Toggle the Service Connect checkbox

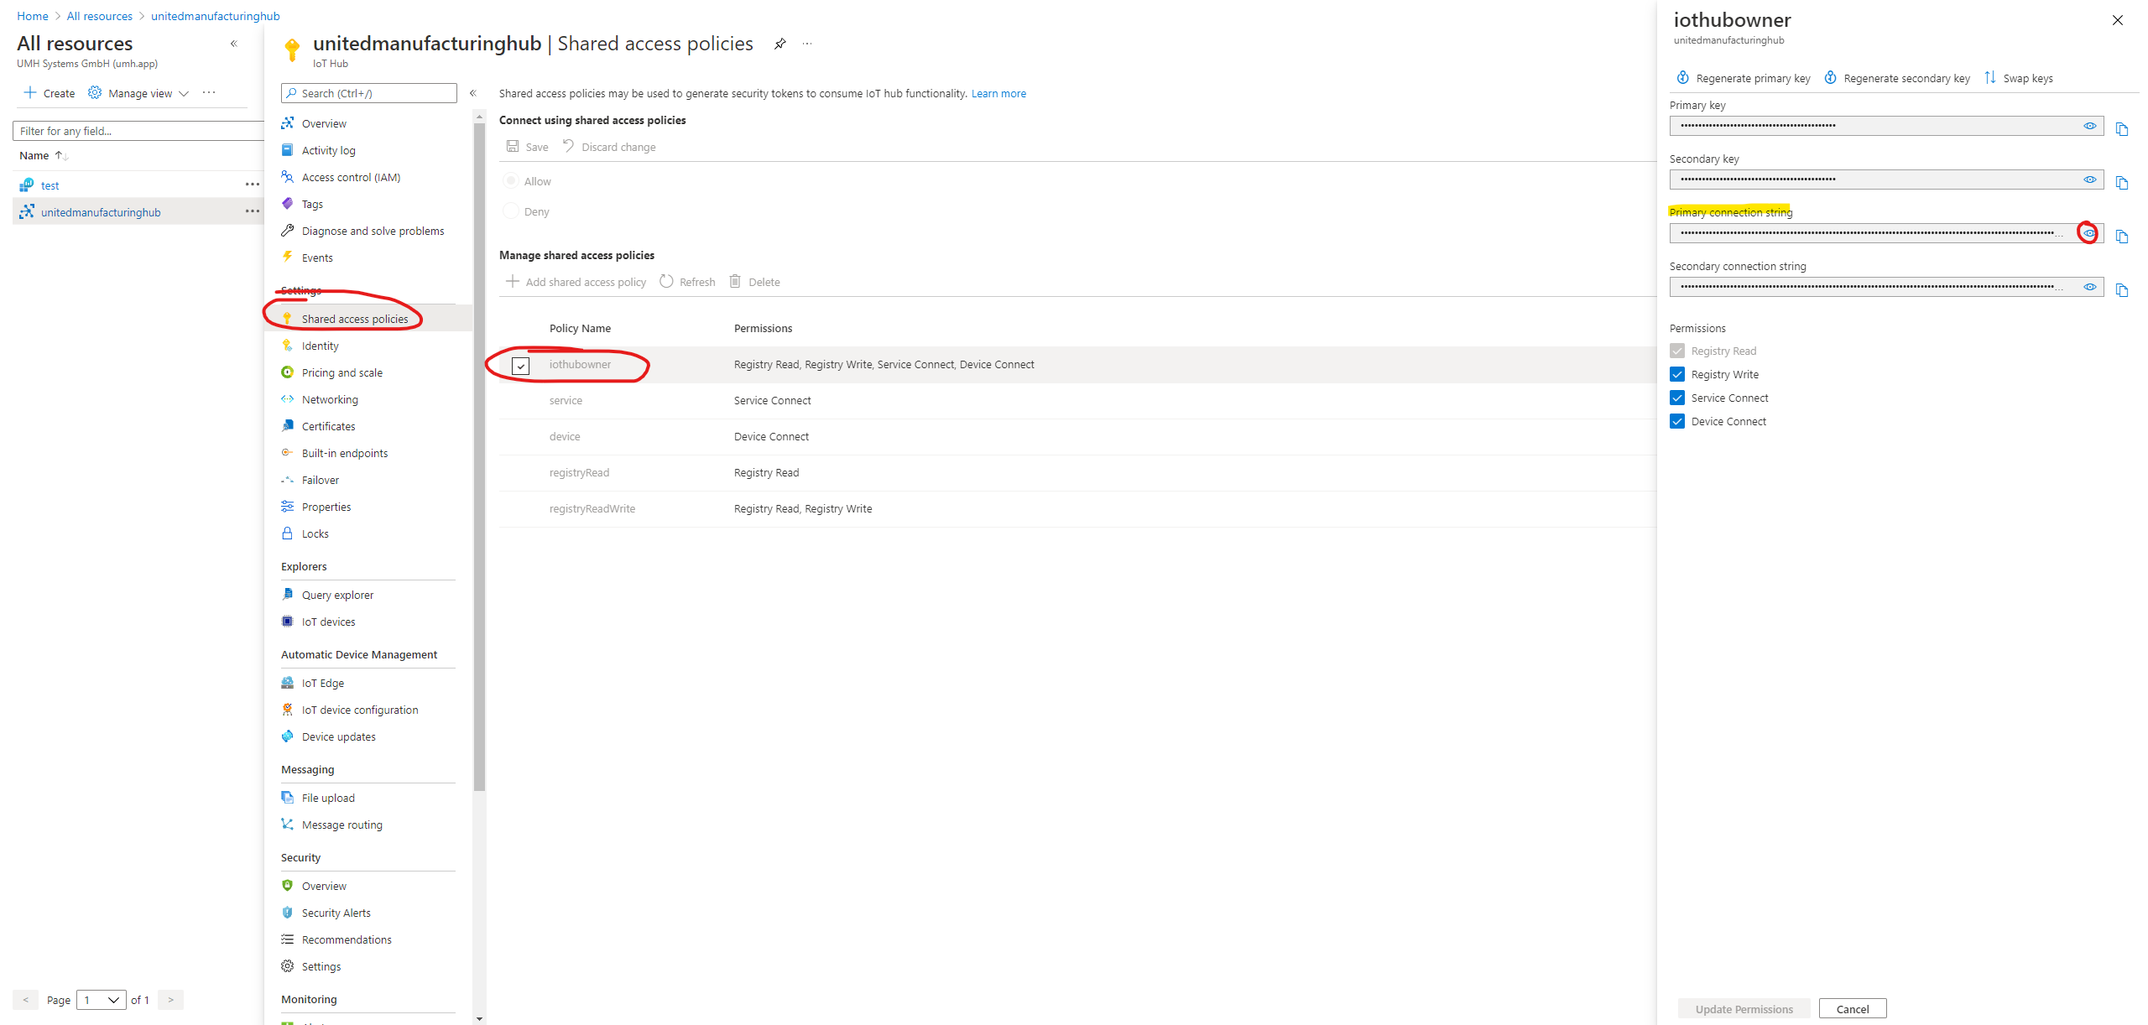(1678, 398)
